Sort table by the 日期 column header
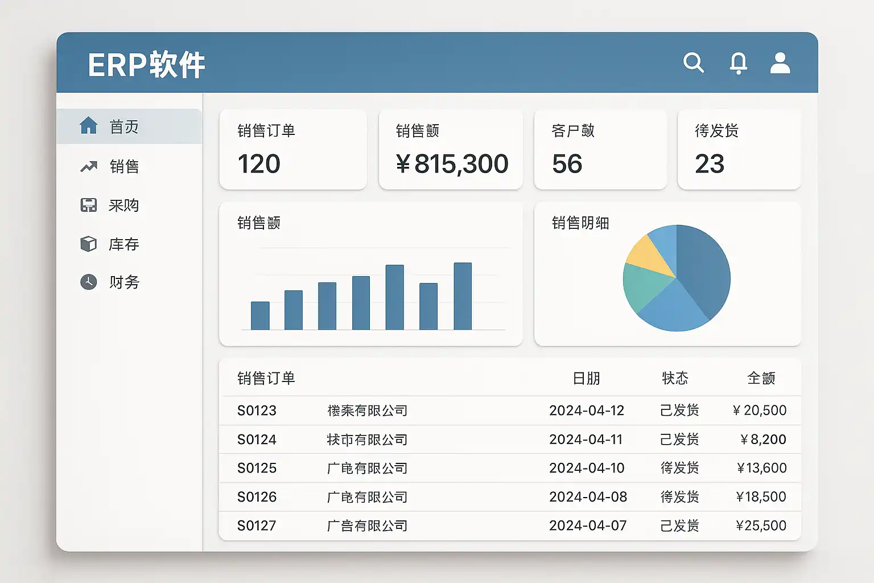This screenshot has width=874, height=583. click(x=586, y=378)
